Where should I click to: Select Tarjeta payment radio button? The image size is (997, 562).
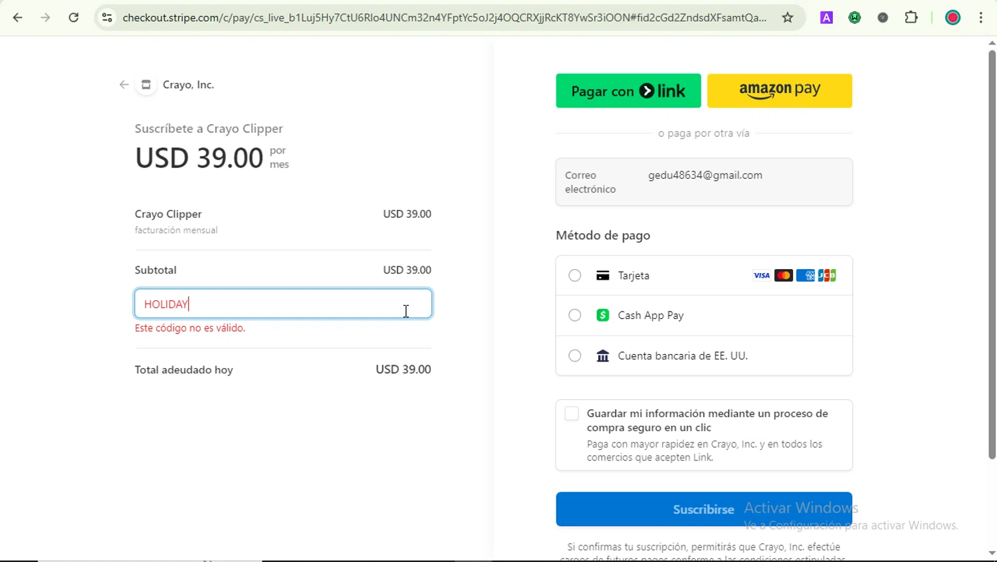pos(575,276)
